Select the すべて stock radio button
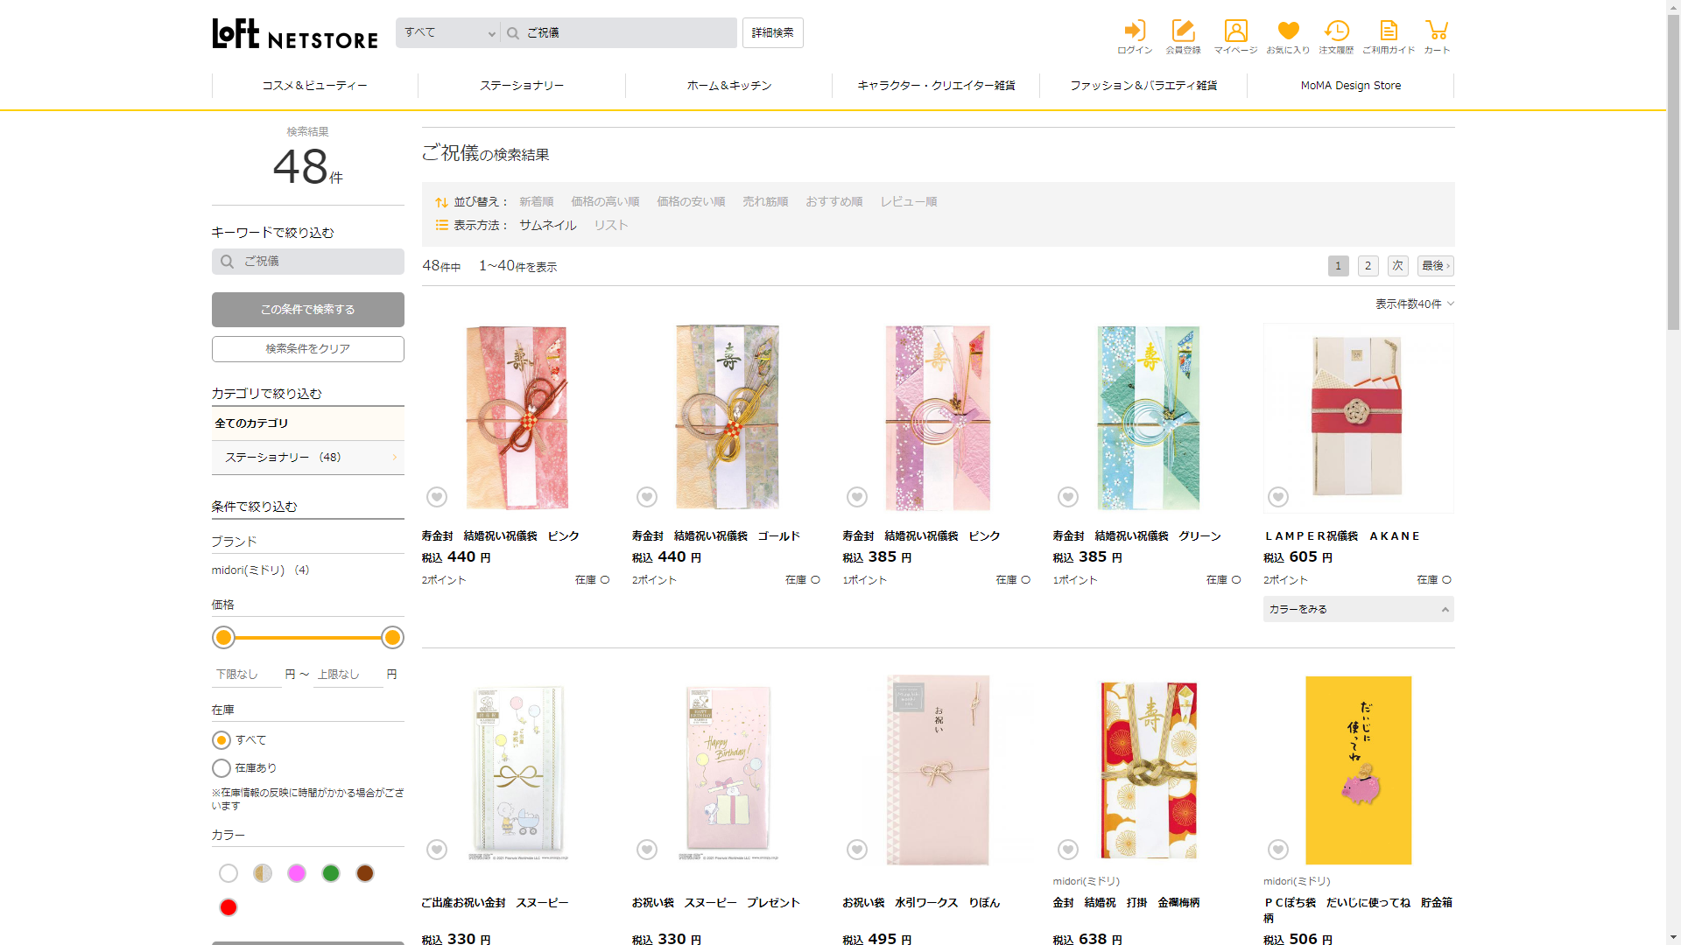This screenshot has height=945, width=1681. point(222,740)
